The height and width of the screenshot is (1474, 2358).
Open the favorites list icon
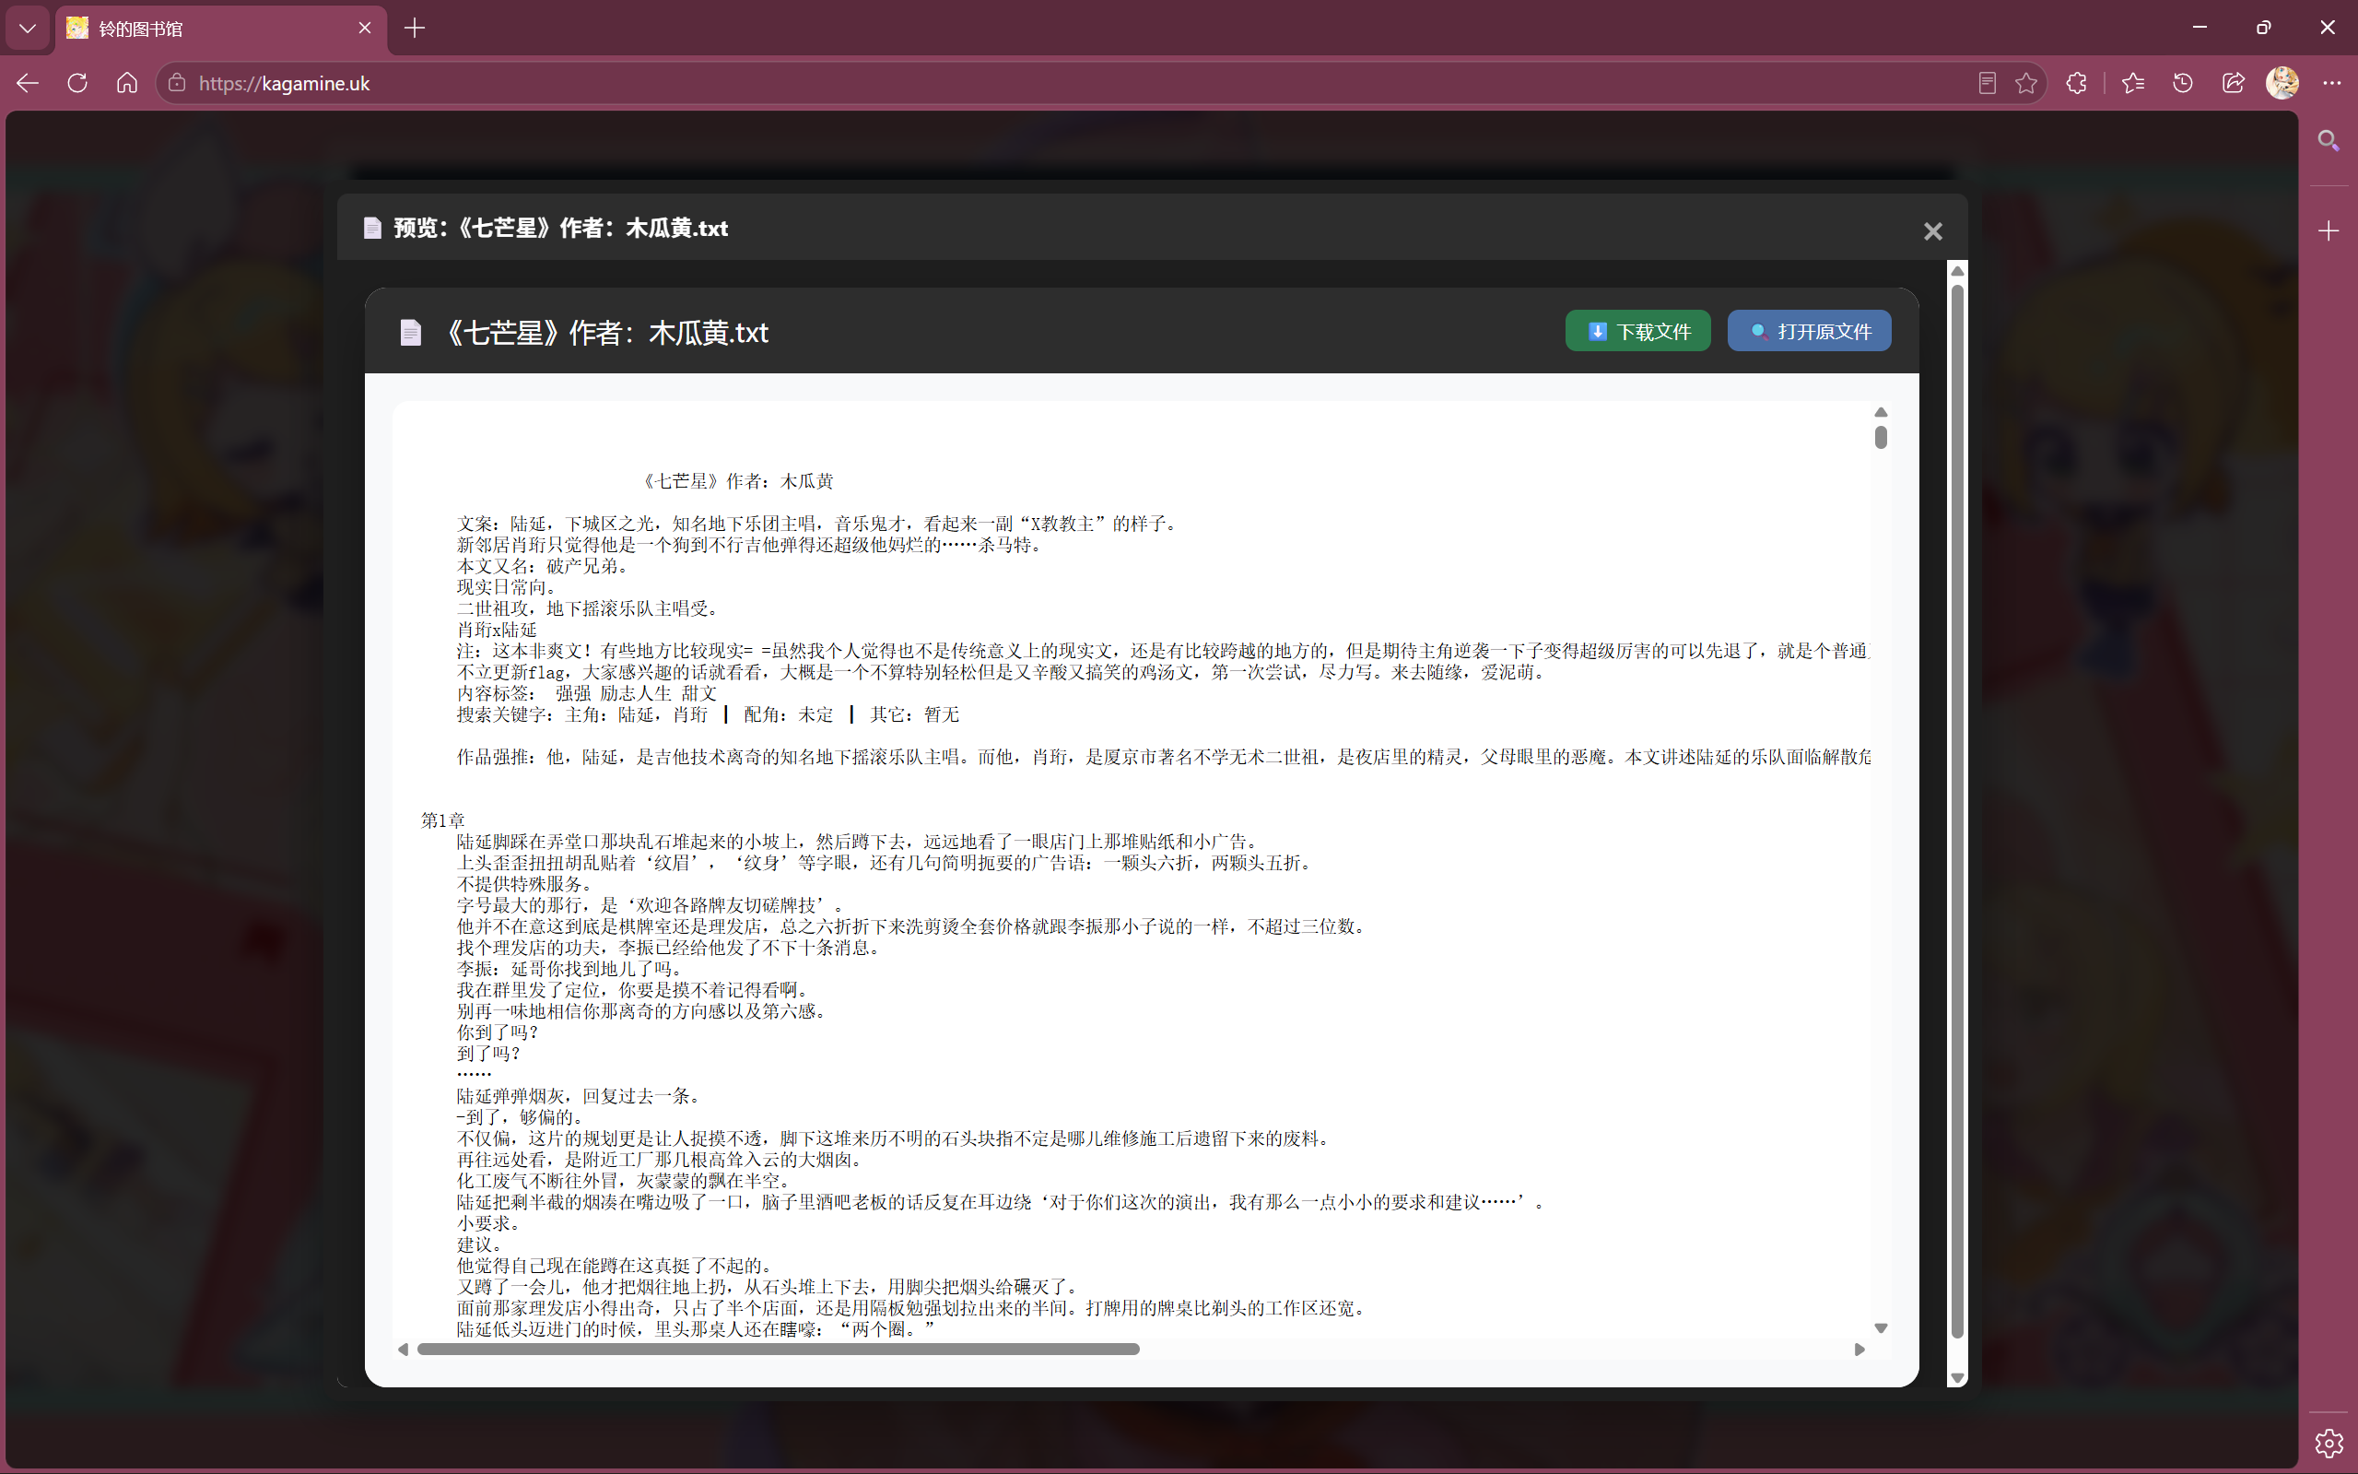pyautogui.click(x=2133, y=83)
